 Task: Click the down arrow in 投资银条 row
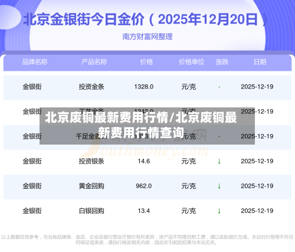tap(219, 161)
